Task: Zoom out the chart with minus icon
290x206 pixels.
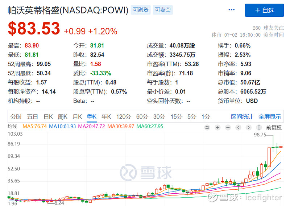Action: [x=228, y=128]
